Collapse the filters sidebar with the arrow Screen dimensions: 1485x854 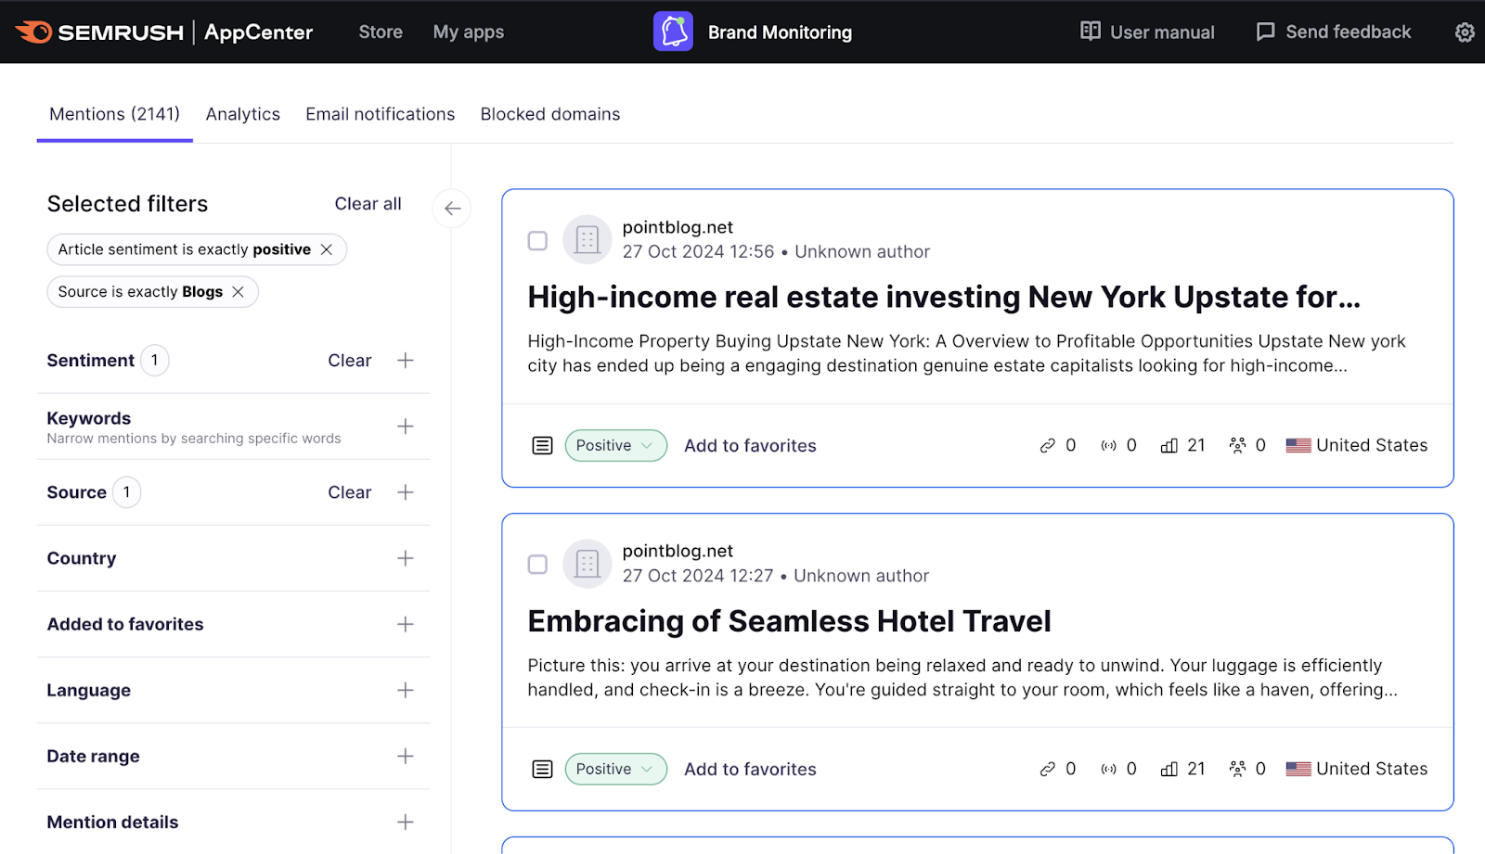[452, 209]
